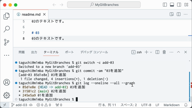This screenshot has height=108, width=192.
Task: Toggle the primary side bar
Action: pyautogui.click(x=165, y=5)
